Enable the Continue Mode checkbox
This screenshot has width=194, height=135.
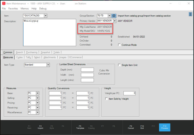tap(119, 45)
